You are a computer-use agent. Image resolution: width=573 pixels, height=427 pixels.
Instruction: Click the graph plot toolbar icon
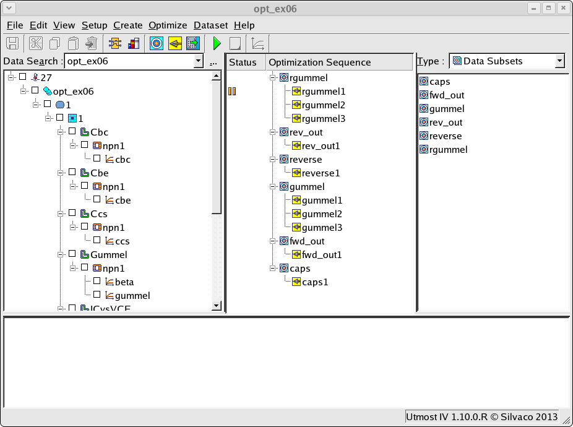coord(258,43)
